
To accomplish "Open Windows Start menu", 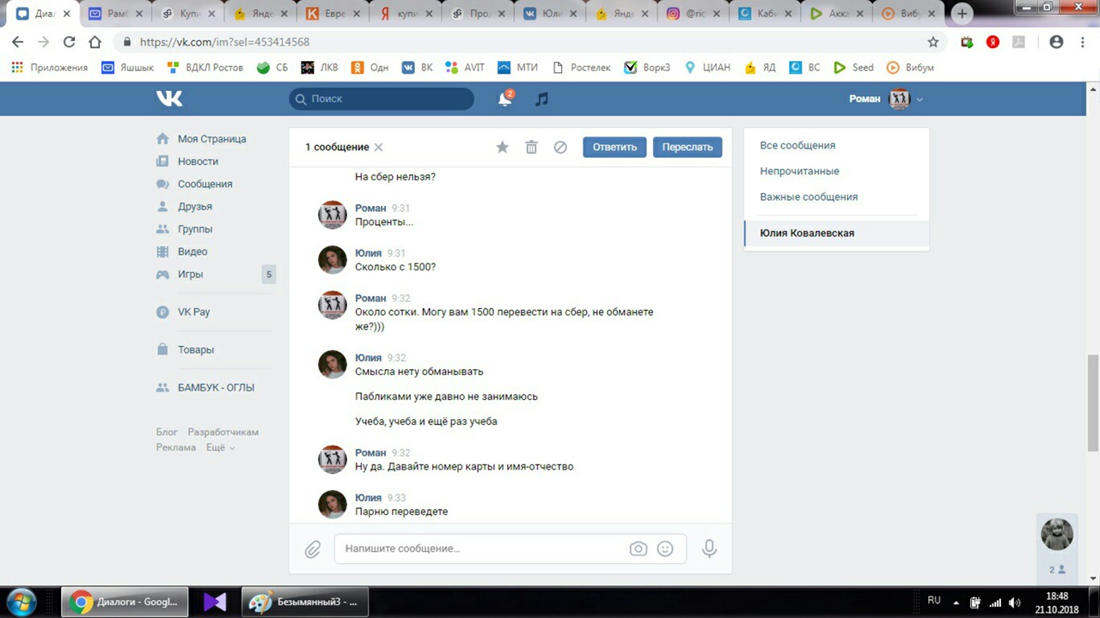I will [x=21, y=602].
